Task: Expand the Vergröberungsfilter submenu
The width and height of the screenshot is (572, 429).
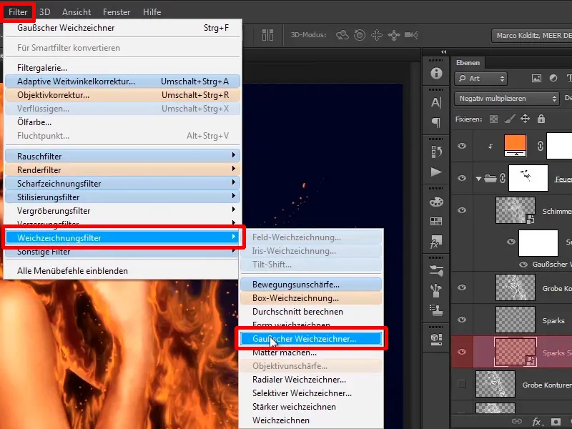Action: coord(122,210)
